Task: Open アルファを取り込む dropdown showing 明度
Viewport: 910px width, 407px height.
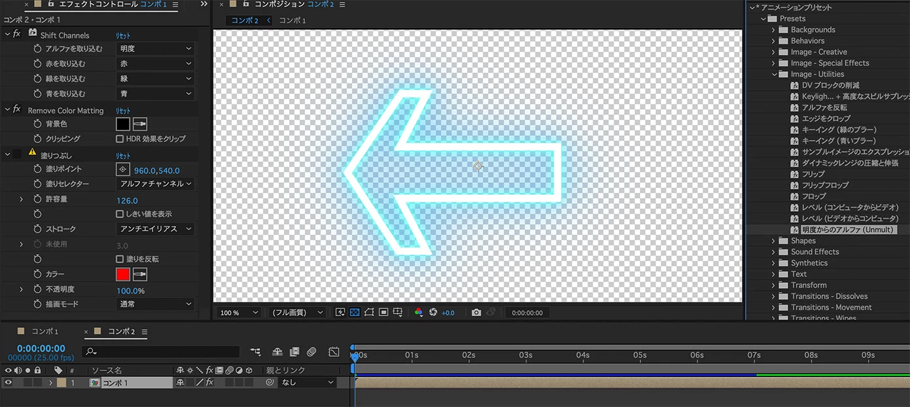Action: click(156, 49)
